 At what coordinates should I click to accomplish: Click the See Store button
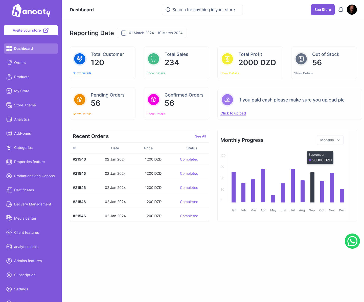323,10
